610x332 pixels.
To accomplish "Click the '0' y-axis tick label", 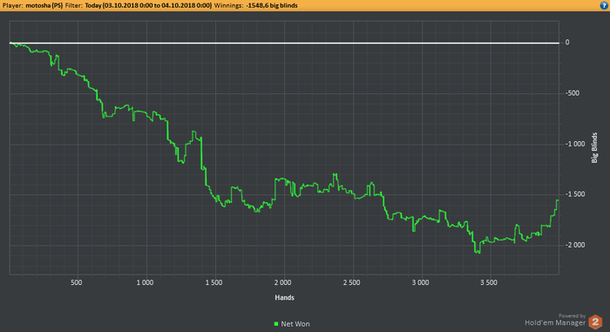I will (x=567, y=43).
